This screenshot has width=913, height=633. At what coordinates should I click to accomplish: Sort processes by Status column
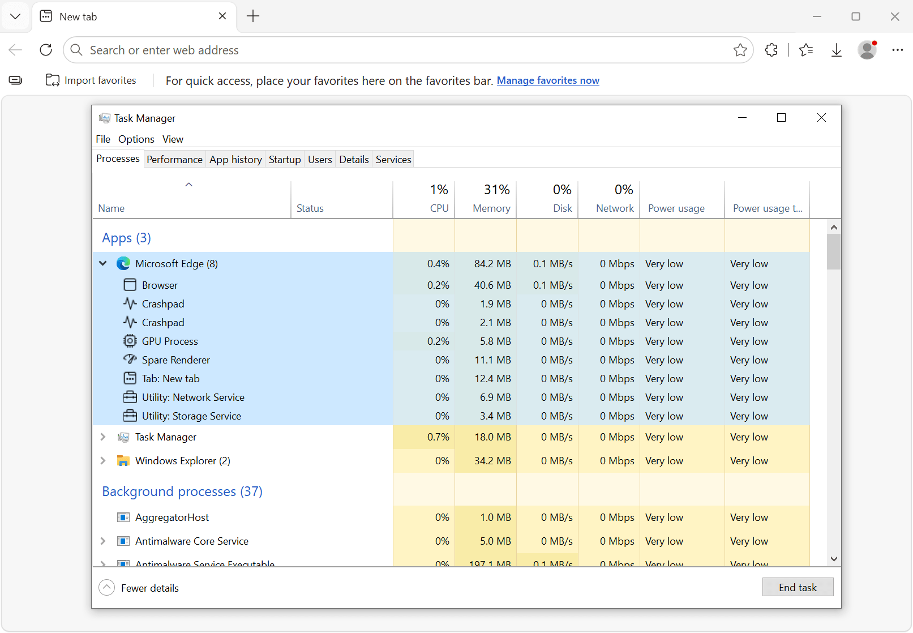click(342, 199)
